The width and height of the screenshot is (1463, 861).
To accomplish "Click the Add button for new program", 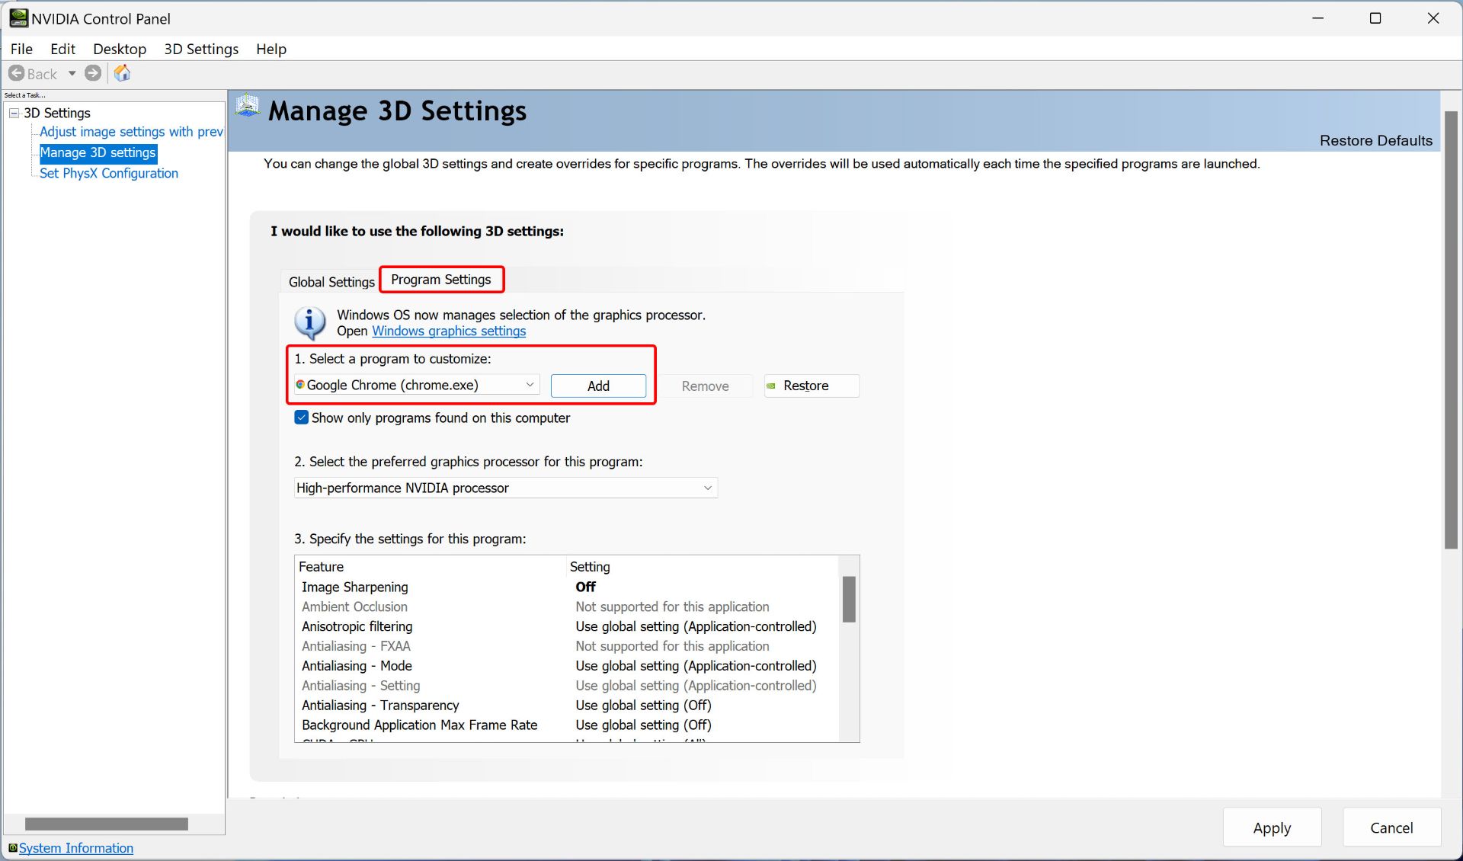I will click(598, 386).
